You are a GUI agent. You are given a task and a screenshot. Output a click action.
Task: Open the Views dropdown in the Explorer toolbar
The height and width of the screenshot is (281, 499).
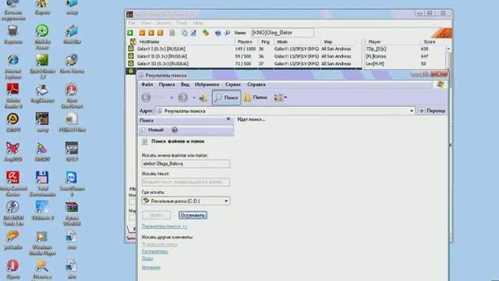click(x=281, y=98)
